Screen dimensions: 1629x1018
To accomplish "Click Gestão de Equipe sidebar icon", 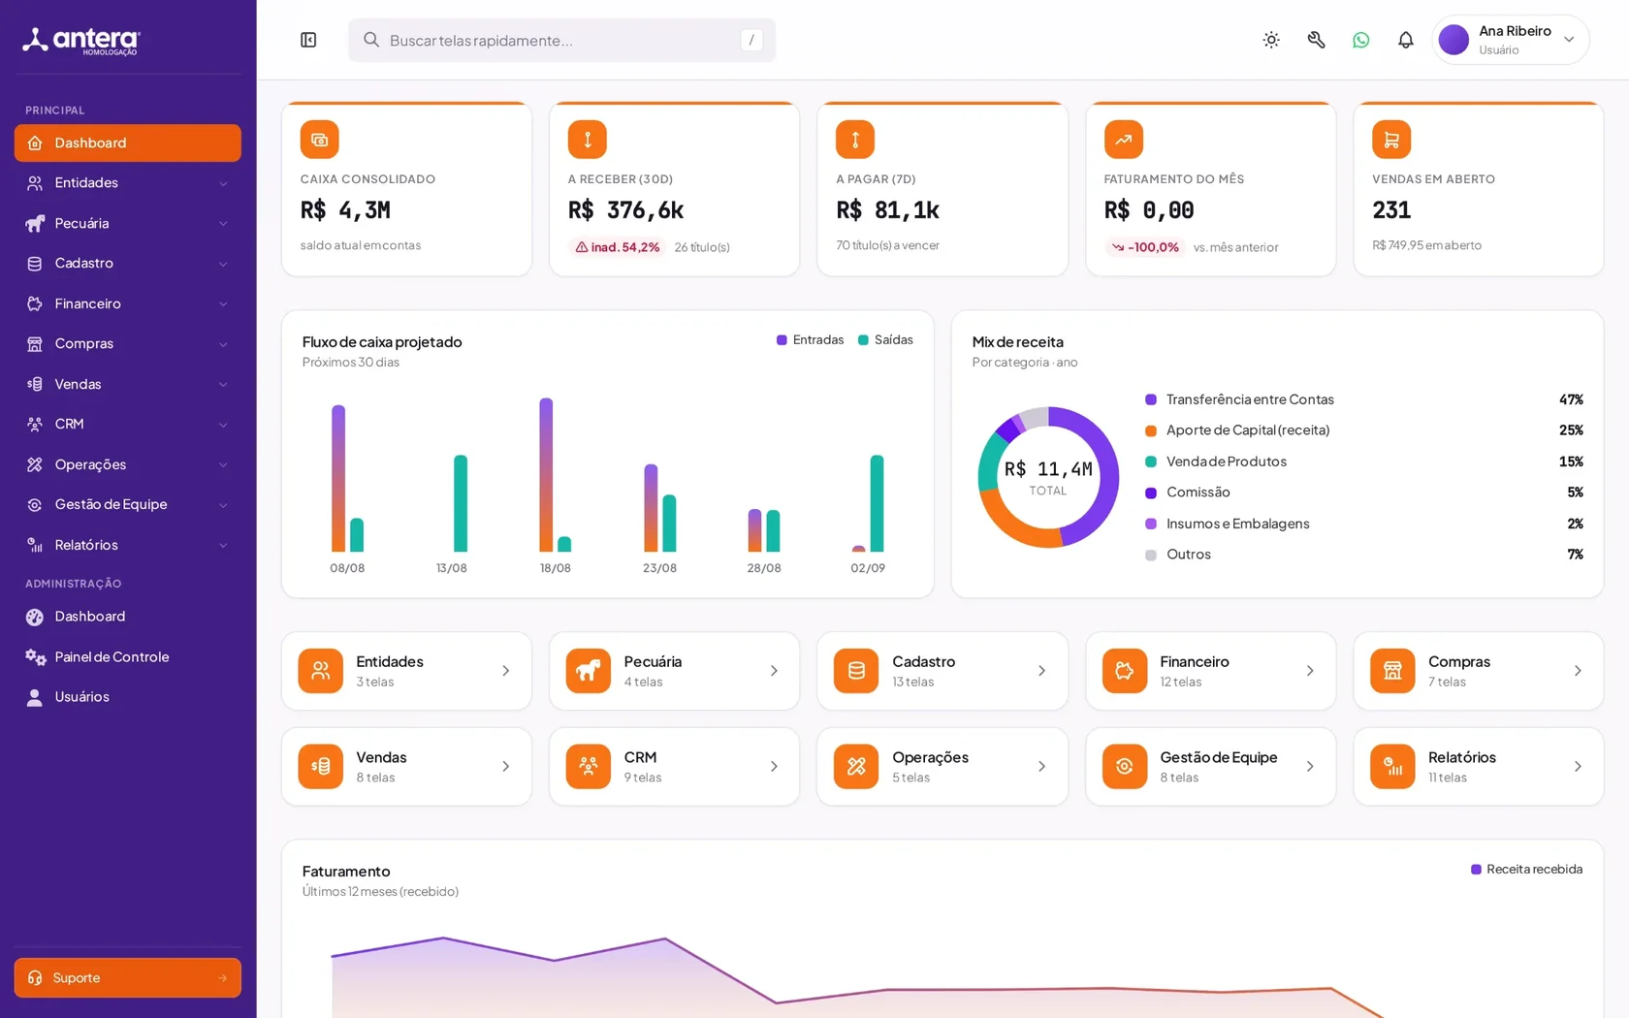I will (x=35, y=505).
